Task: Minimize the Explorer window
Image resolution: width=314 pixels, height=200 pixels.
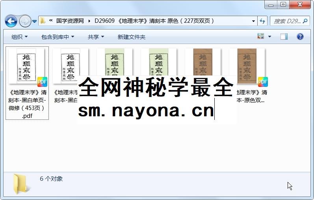Action: pyautogui.click(x=271, y=4)
